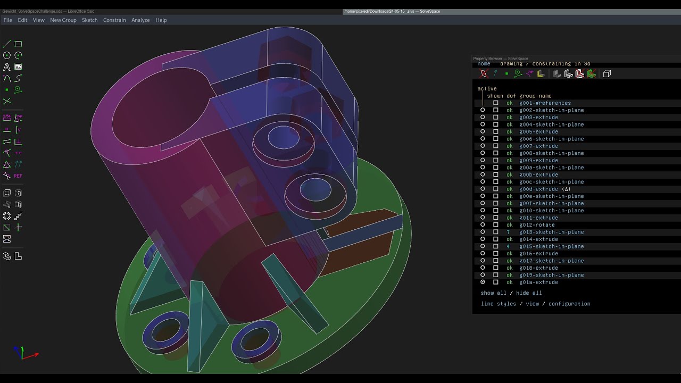Open the New Group menu
This screenshot has width=681, height=383.
click(x=63, y=20)
